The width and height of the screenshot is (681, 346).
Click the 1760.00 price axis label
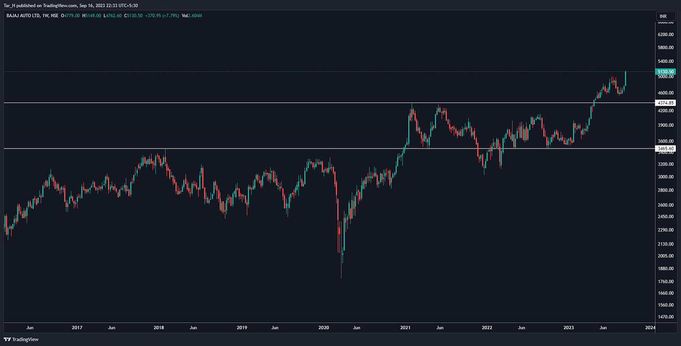[x=666, y=281]
